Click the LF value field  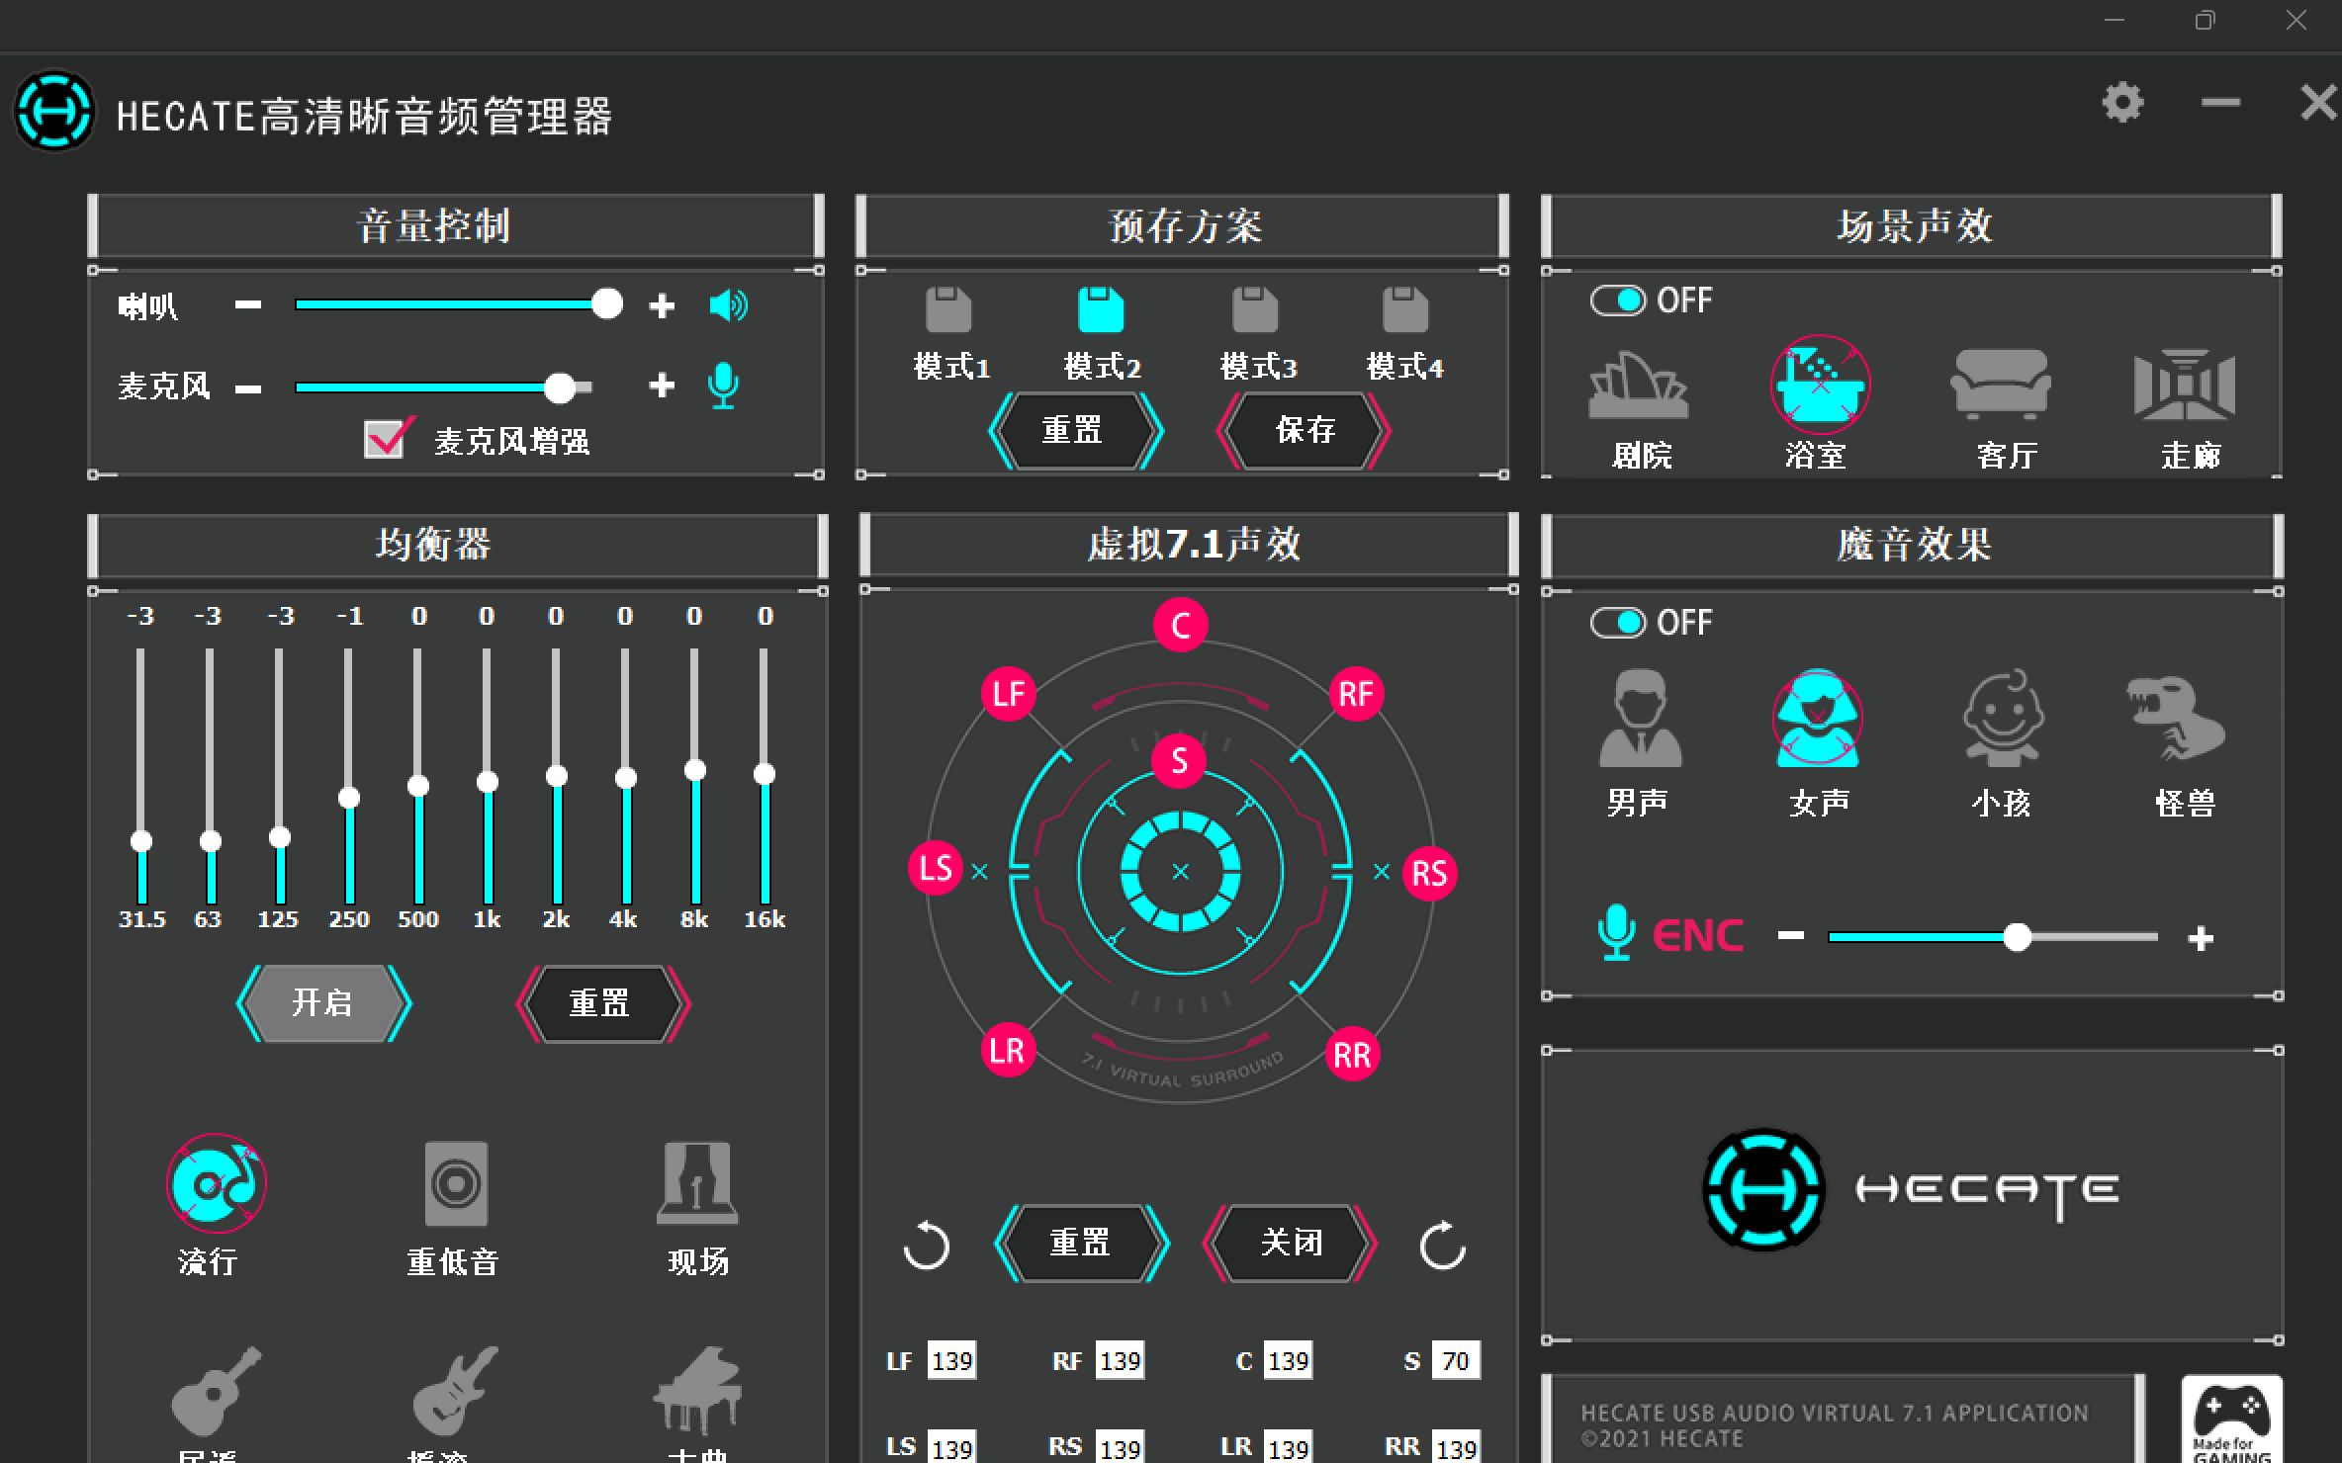click(951, 1361)
